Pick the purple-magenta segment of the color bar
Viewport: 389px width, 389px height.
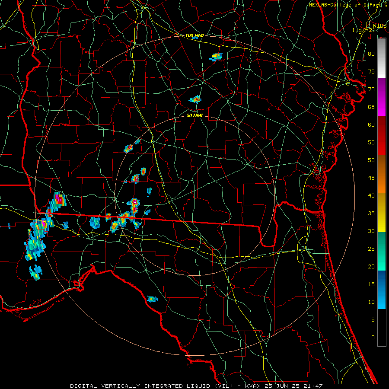click(x=382, y=97)
